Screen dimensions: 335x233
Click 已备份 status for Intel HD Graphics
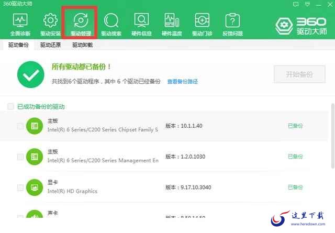pos(295,187)
